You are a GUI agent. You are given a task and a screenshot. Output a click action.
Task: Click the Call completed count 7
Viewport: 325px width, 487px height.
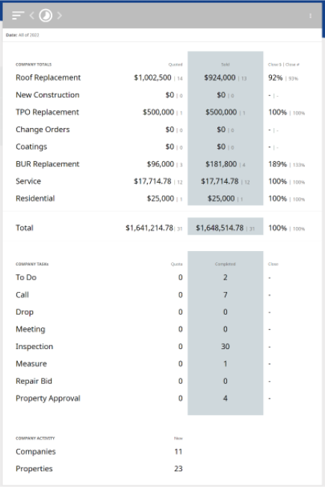tap(225, 294)
